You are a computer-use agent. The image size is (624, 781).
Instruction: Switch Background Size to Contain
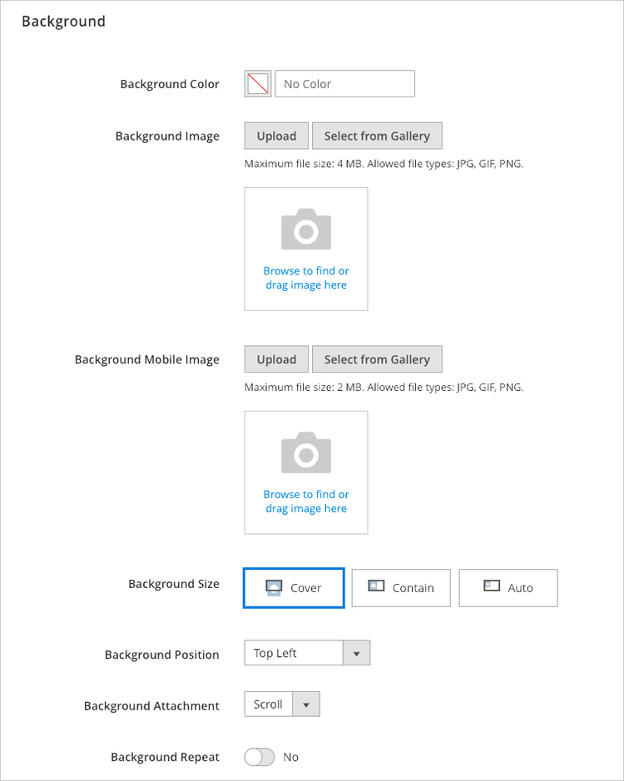pos(401,588)
